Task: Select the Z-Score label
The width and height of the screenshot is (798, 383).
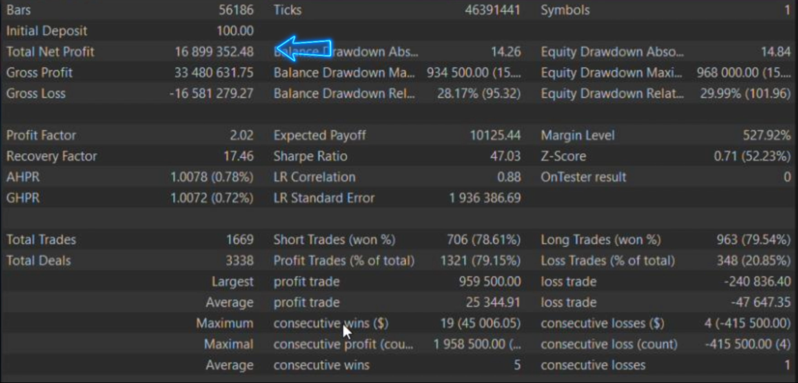Action: pyautogui.click(x=563, y=156)
